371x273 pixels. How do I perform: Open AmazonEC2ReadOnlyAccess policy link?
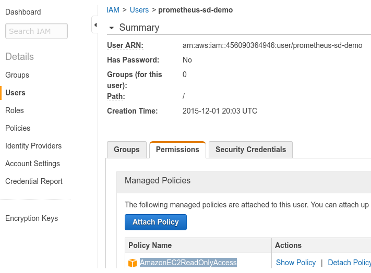tap(188, 263)
